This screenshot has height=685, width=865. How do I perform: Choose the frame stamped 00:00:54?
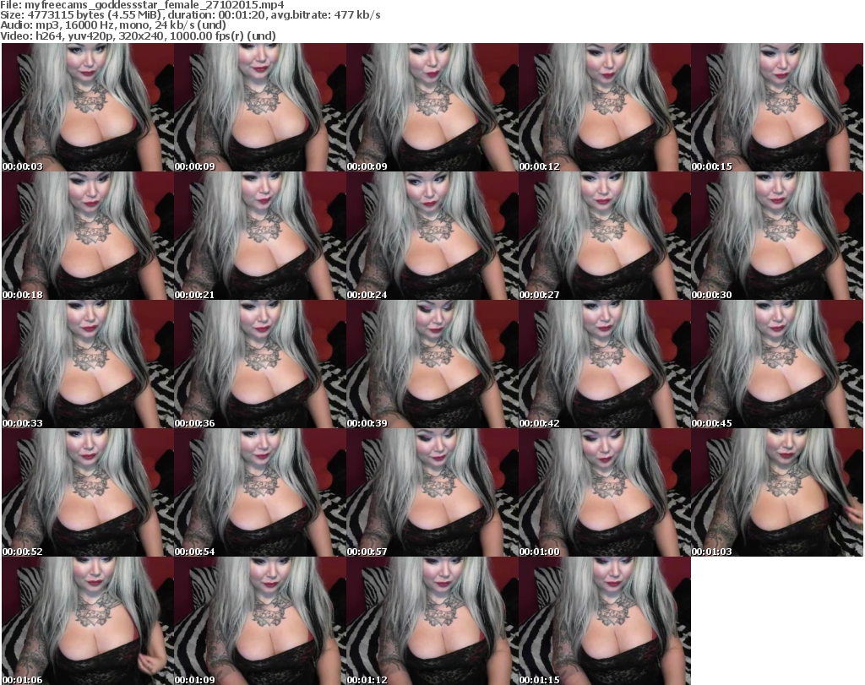tap(260, 492)
